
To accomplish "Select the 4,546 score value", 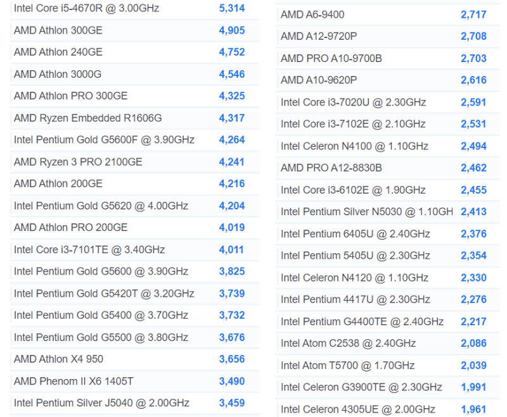I will coord(232,74).
